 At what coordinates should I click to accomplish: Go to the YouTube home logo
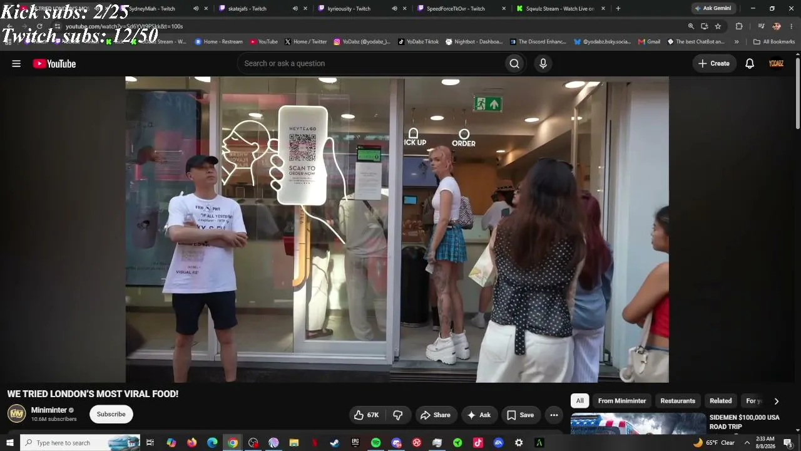pos(54,63)
